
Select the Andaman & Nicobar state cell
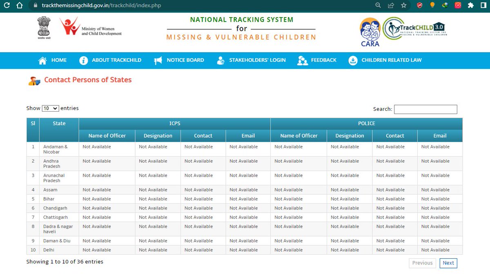[x=59, y=149]
